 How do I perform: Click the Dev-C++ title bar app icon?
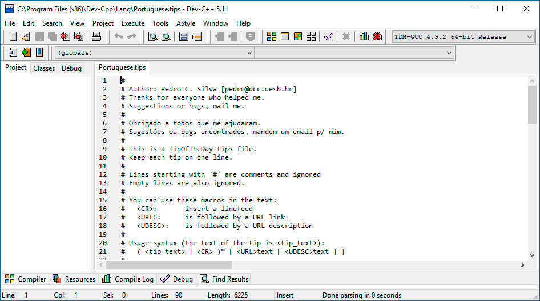click(x=9, y=9)
